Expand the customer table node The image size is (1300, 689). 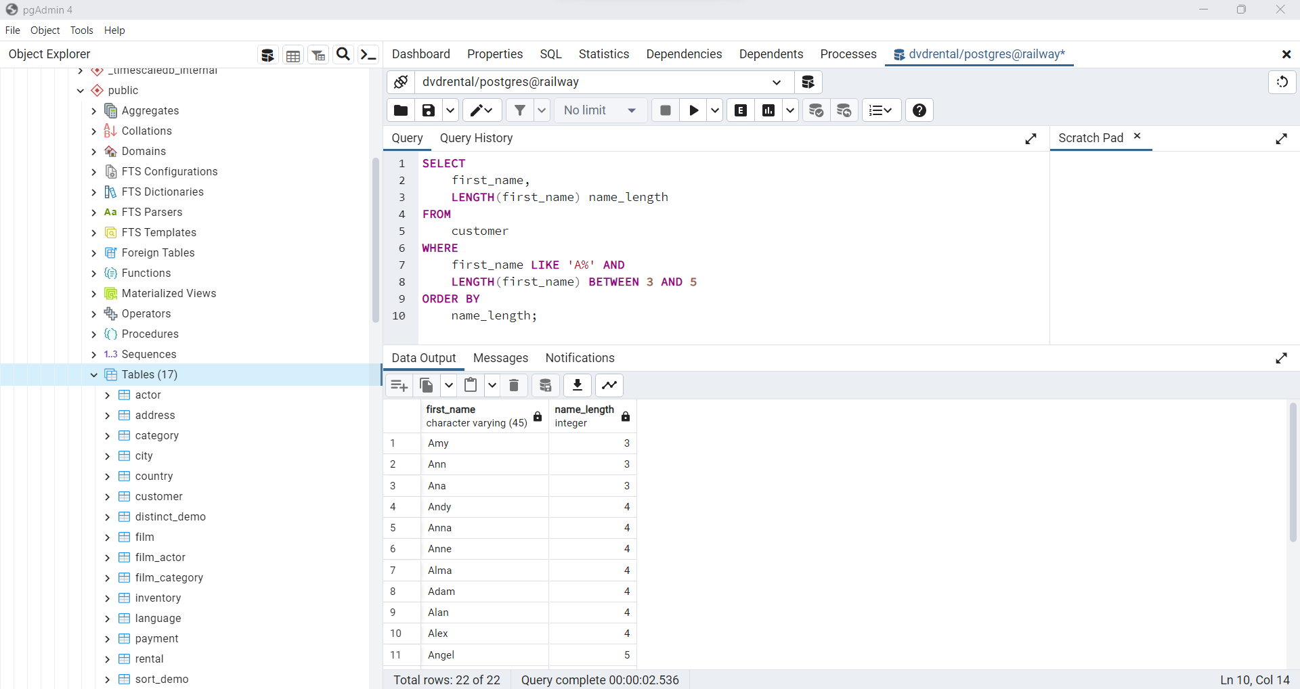tap(108, 497)
